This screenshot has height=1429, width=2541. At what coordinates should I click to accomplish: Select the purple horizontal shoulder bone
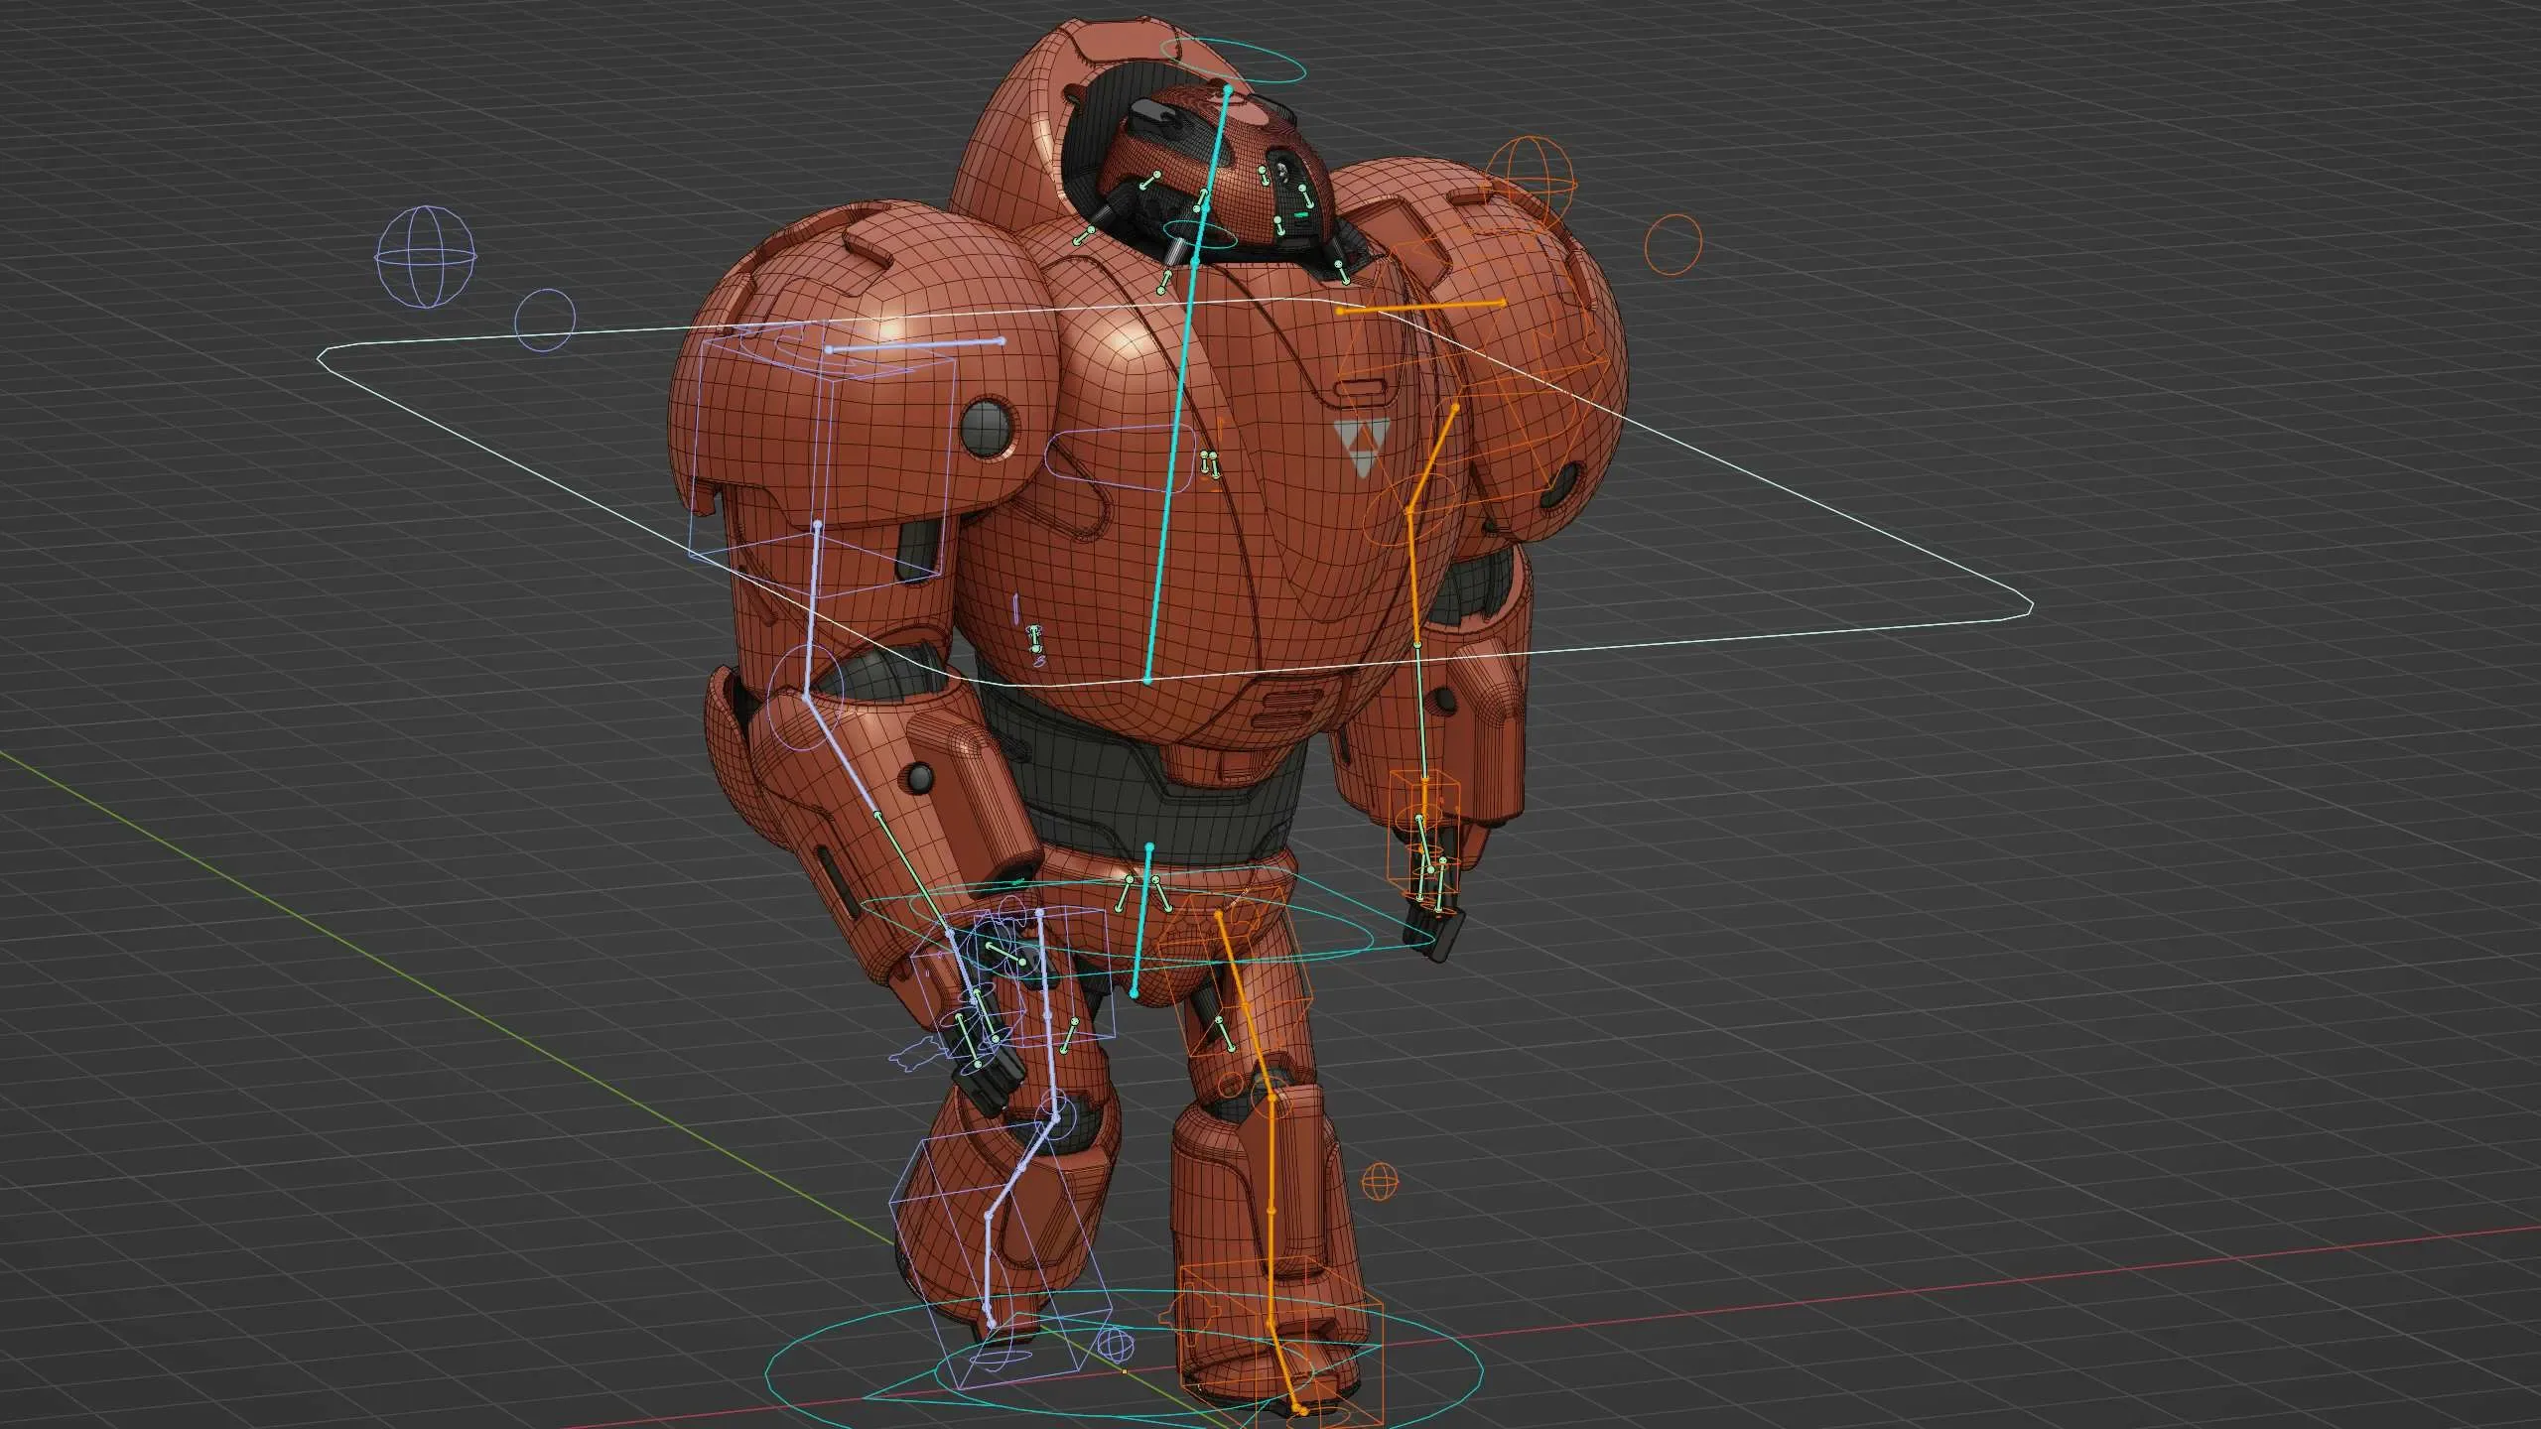click(915, 344)
